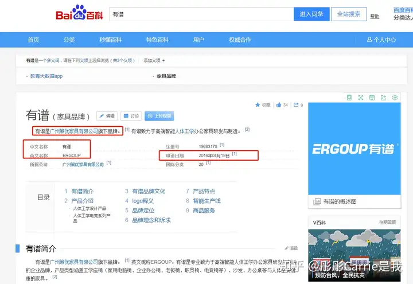Jump to section 2 产品介绍

[x=82, y=201]
